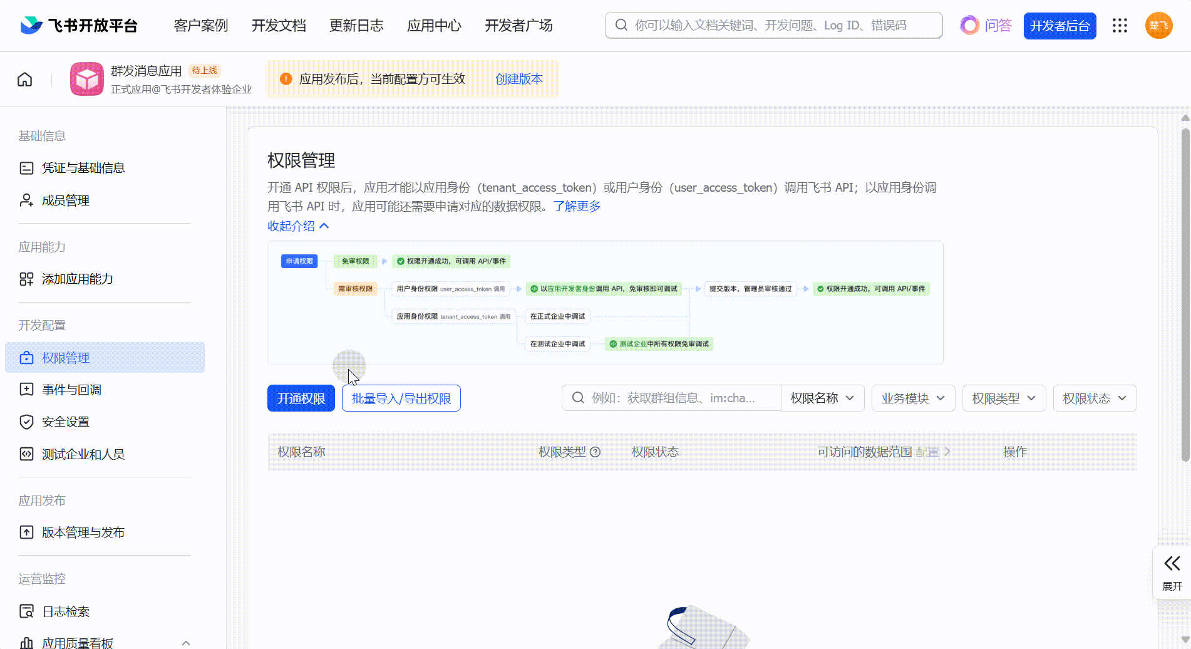Click the 群发消息应用 app logo icon
This screenshot has width=1191, height=649.
(x=87, y=79)
